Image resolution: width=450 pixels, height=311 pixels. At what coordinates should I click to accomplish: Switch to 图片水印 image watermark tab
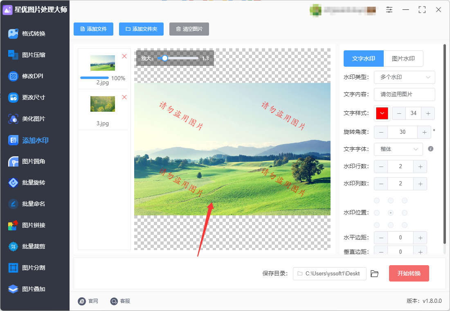pos(403,59)
